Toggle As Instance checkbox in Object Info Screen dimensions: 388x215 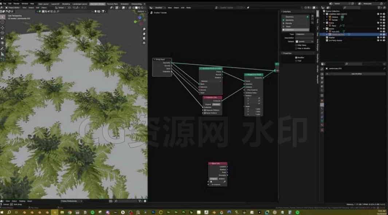(210, 184)
